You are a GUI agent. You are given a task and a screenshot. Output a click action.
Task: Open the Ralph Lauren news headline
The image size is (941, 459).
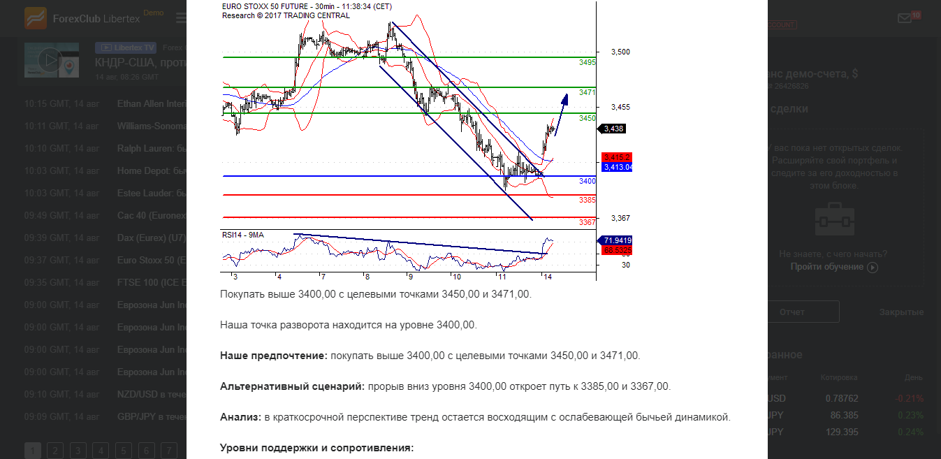(x=150, y=149)
